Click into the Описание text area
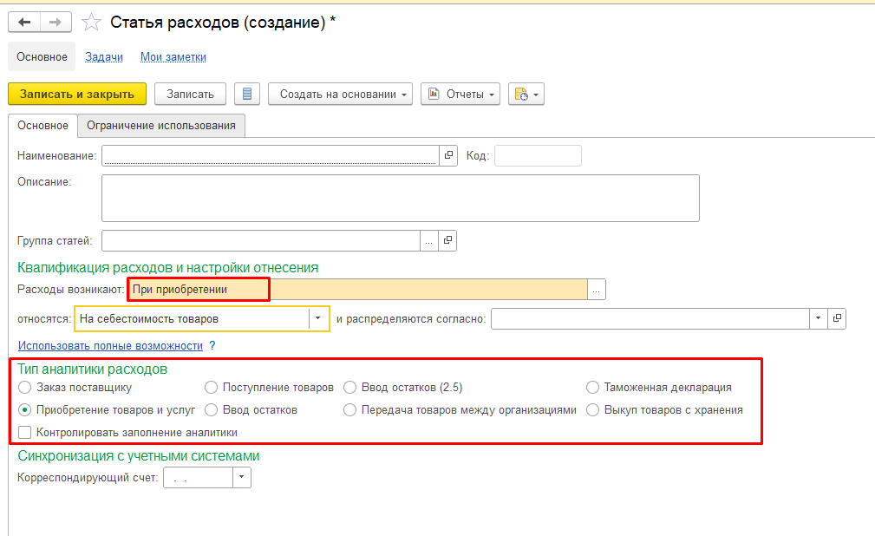 pos(400,198)
